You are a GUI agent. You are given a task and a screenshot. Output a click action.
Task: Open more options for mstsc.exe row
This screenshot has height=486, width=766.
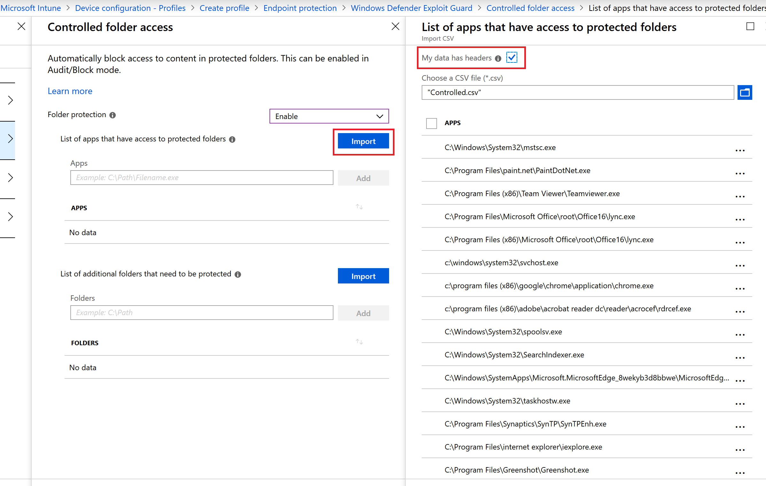click(x=740, y=150)
